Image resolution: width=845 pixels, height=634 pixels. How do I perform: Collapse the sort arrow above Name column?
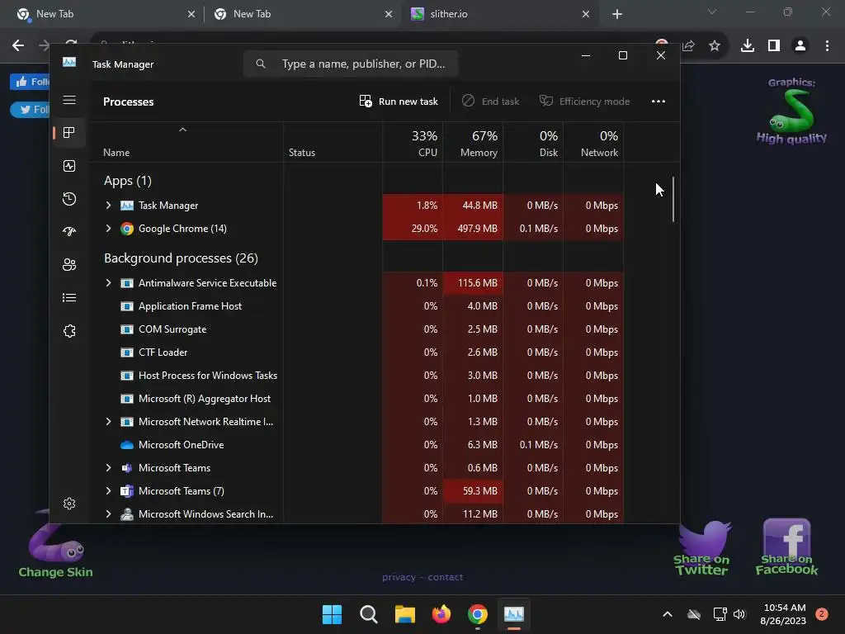(182, 130)
